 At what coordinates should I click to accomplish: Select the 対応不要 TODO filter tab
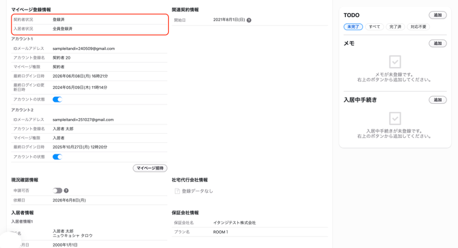pos(418,27)
